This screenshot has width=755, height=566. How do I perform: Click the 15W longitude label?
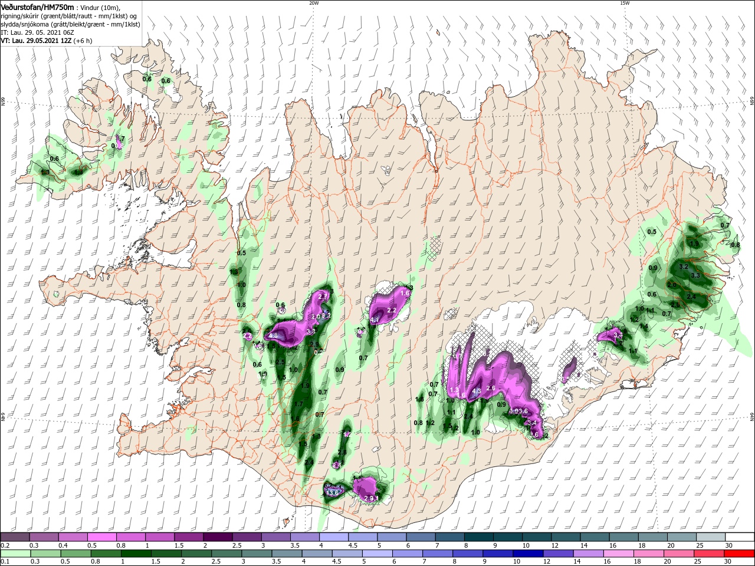tap(625, 3)
